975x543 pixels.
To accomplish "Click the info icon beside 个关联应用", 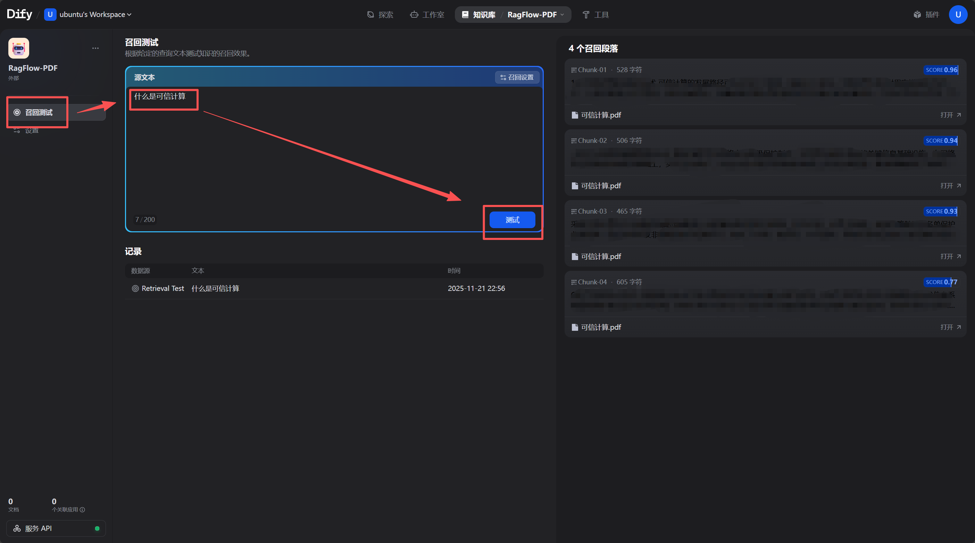I will [x=83, y=509].
